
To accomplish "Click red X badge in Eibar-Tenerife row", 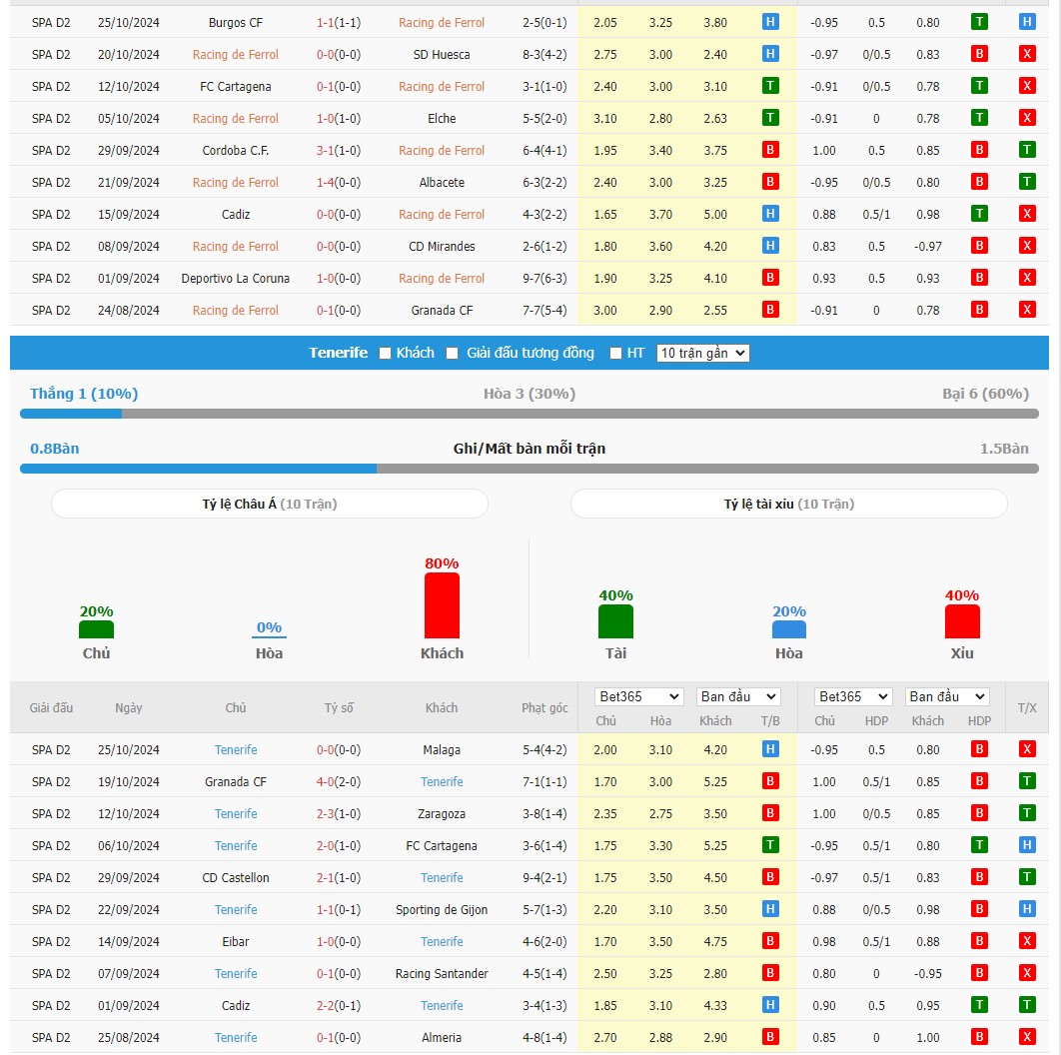I will point(1026,941).
